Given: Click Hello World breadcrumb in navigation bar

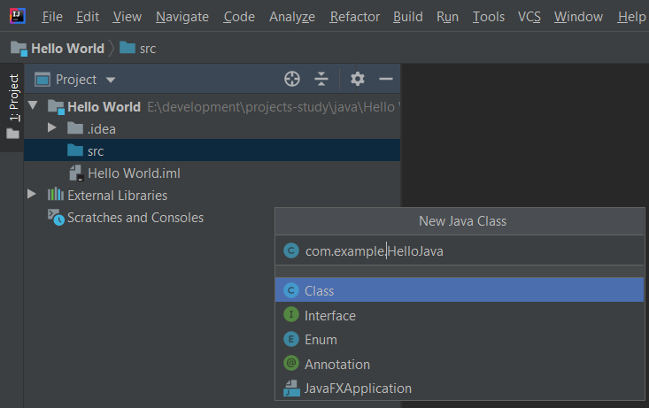Looking at the screenshot, I should pyautogui.click(x=58, y=49).
